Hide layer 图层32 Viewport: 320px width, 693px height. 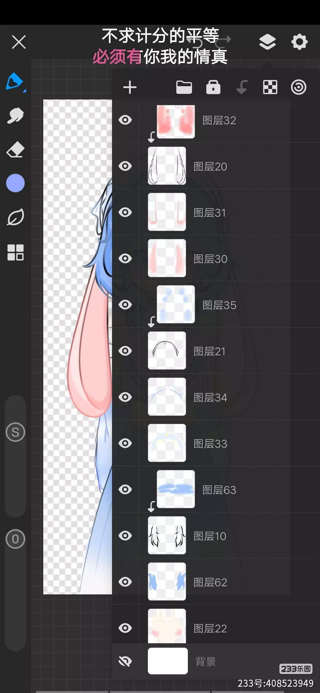point(125,120)
